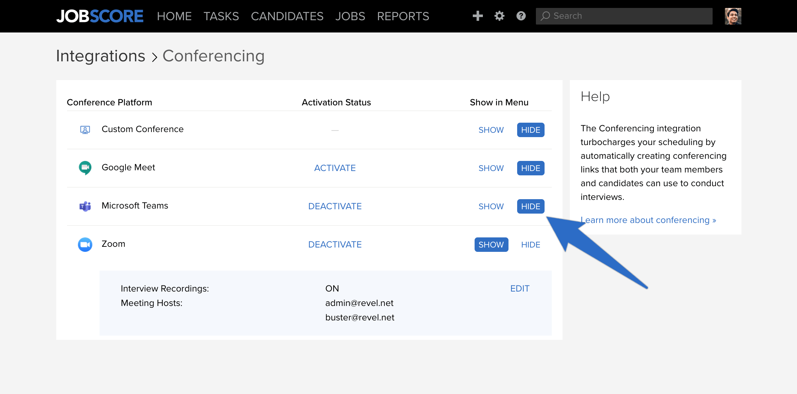Open the CANDIDATES menu
This screenshot has width=797, height=394.
287,16
